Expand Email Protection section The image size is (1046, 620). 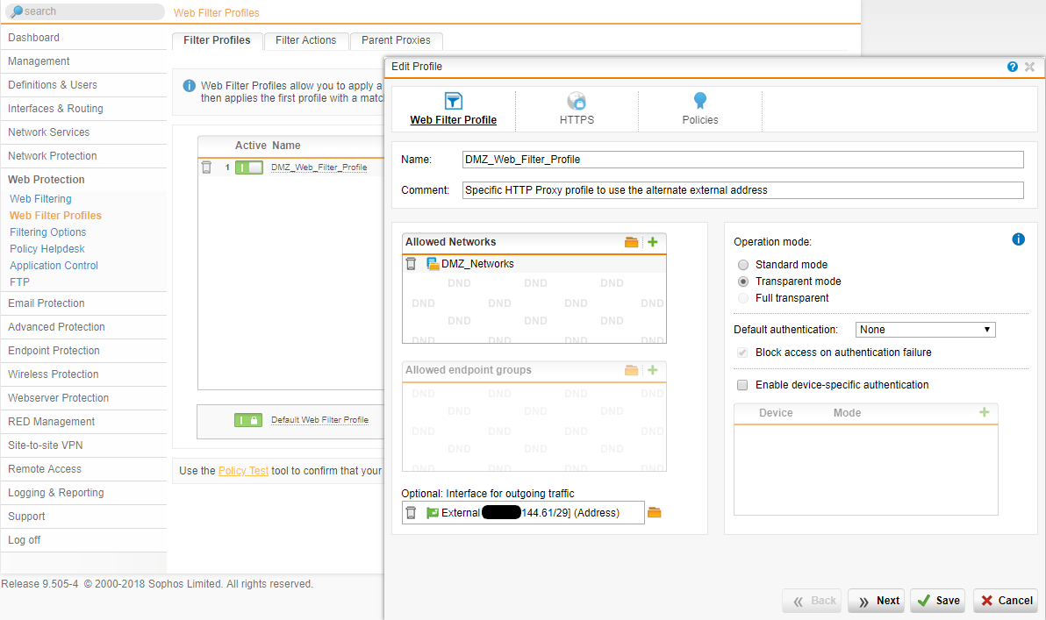point(83,303)
